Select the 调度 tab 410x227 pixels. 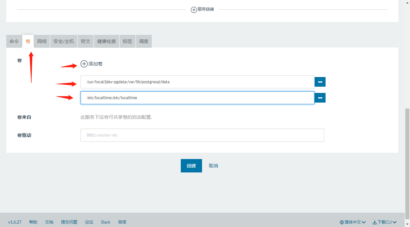click(144, 41)
